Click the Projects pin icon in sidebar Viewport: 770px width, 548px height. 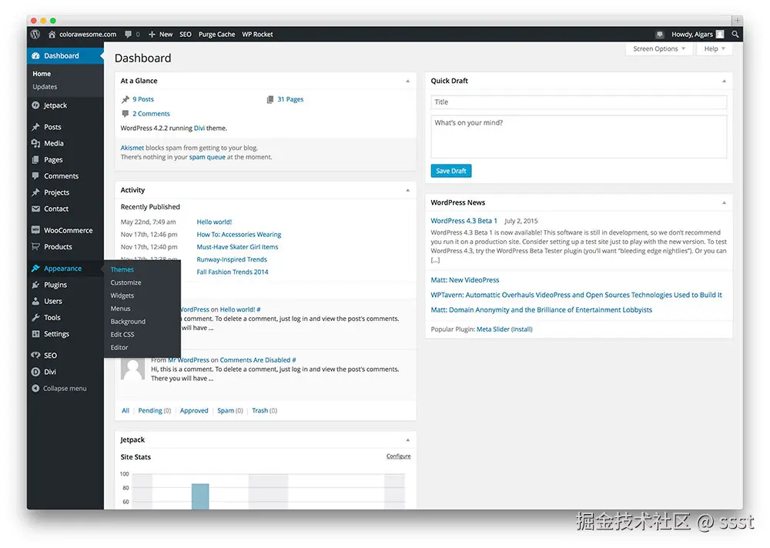35,192
